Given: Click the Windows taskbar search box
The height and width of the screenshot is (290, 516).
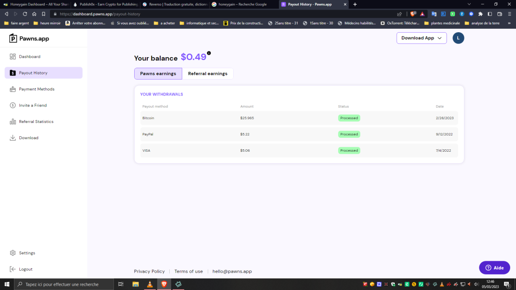Looking at the screenshot, I should [x=64, y=284].
